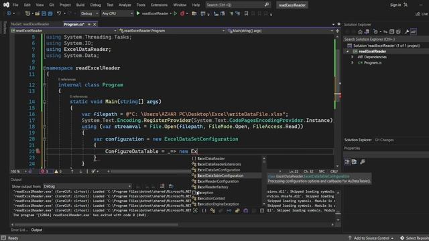429x241 pixels.
Task: Click the Home icon in Solution Explorer
Action: click(360, 32)
